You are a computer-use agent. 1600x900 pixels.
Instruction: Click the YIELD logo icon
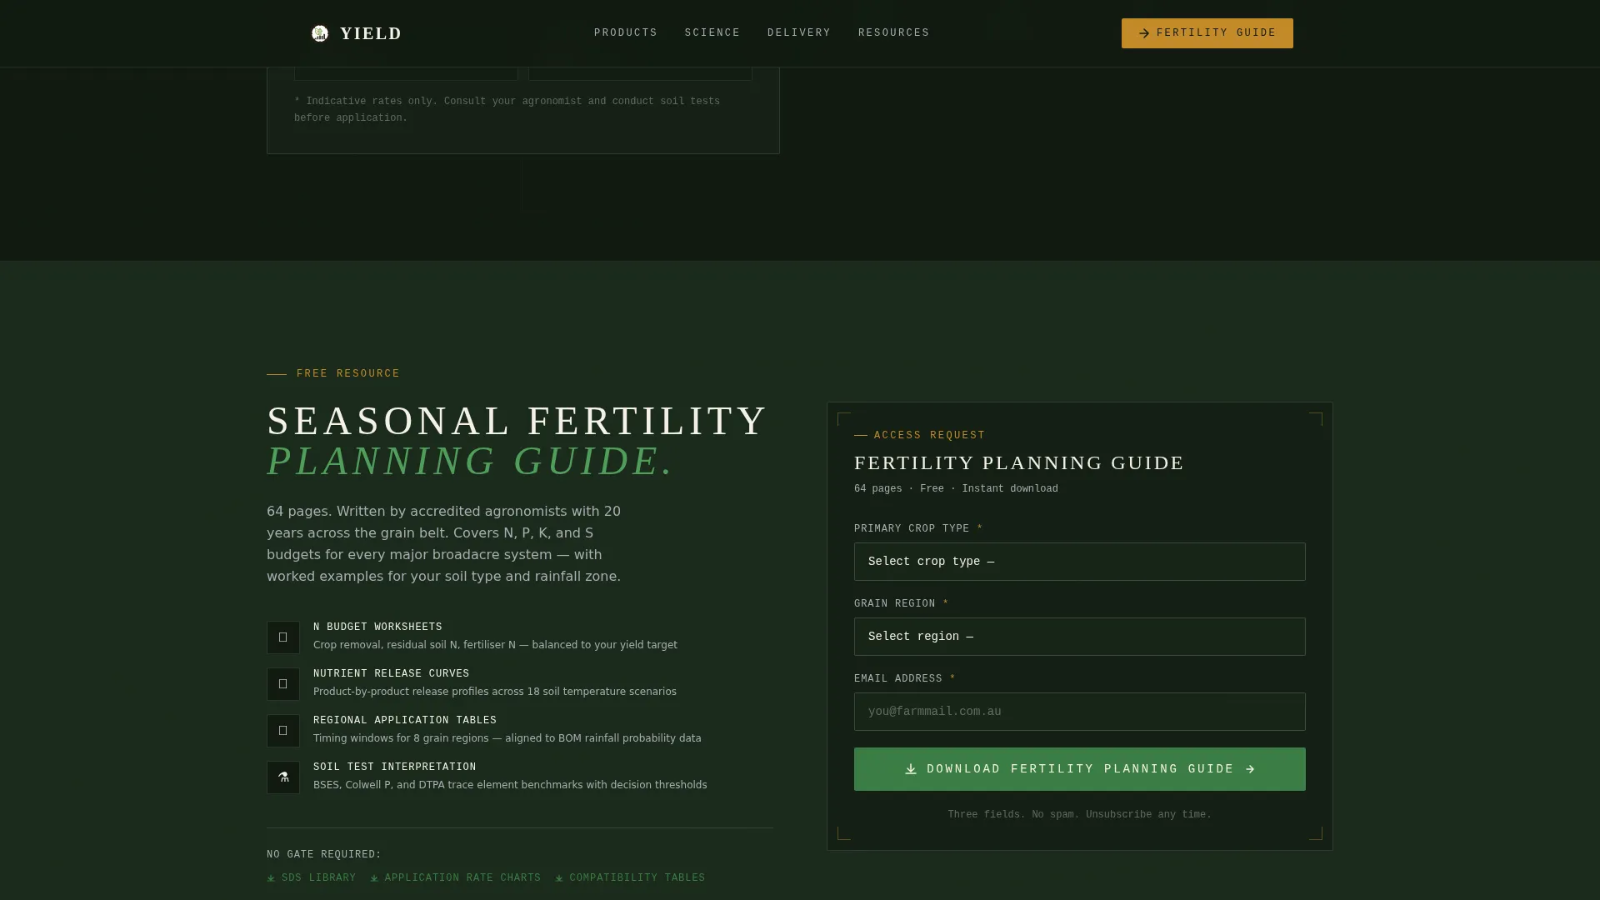click(320, 33)
